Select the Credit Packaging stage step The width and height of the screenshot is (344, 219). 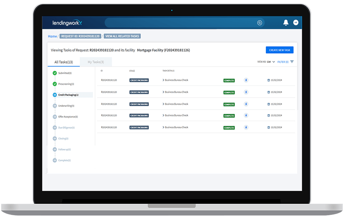click(68, 95)
